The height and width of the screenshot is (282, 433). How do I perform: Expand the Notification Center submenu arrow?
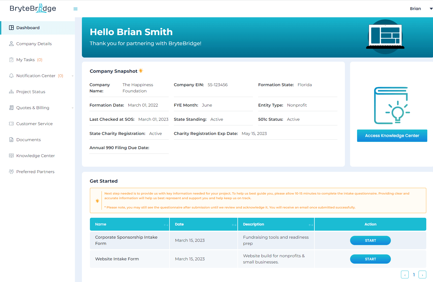point(73,76)
